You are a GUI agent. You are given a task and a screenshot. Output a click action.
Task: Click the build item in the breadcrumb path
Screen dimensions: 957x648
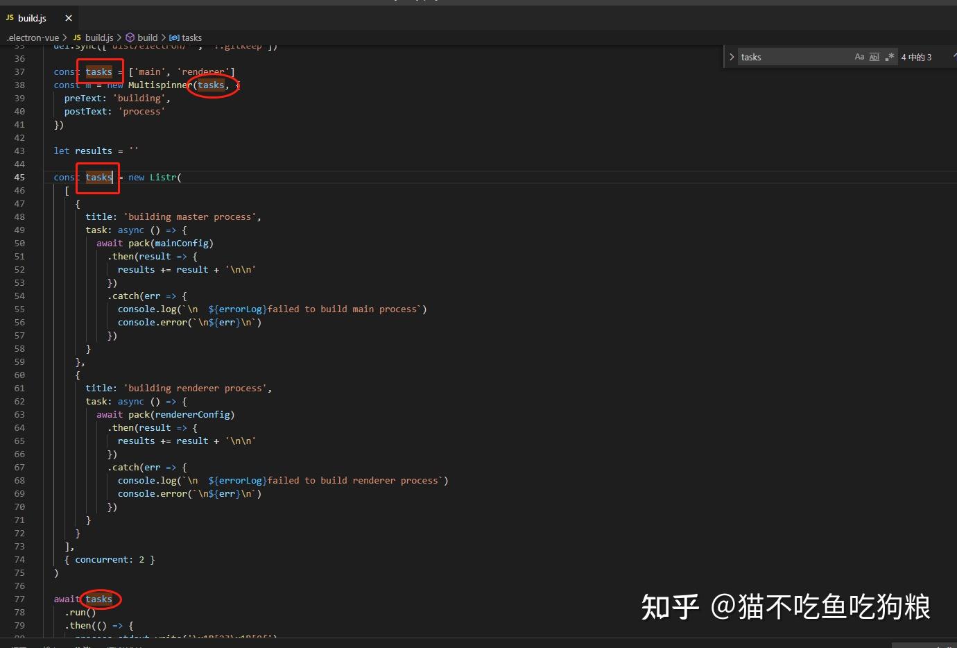coord(148,37)
